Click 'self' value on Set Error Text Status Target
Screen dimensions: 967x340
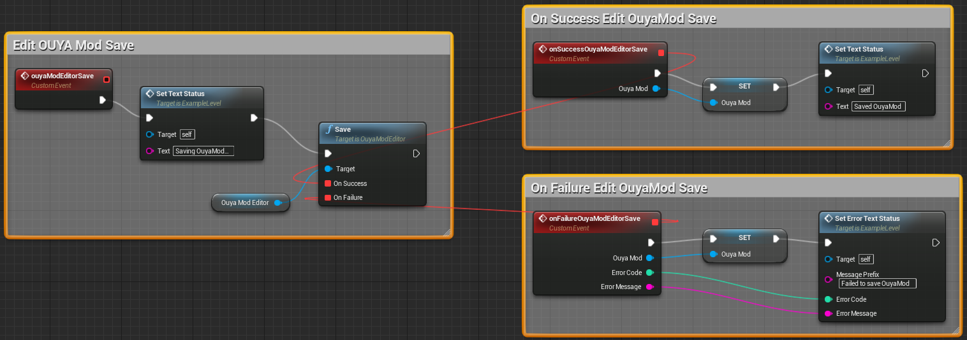pyautogui.click(x=866, y=259)
